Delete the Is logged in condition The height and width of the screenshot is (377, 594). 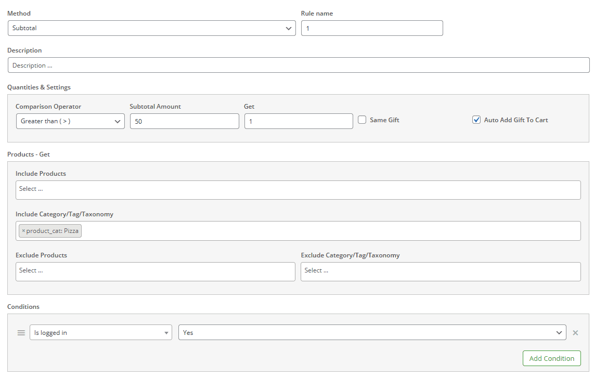point(575,332)
